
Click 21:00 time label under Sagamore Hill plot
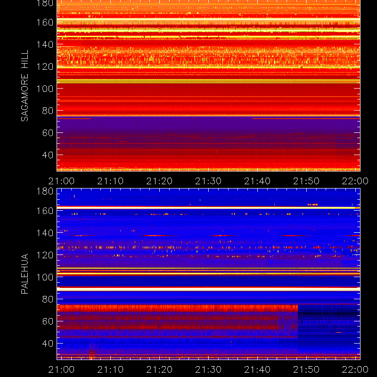pos(61,181)
